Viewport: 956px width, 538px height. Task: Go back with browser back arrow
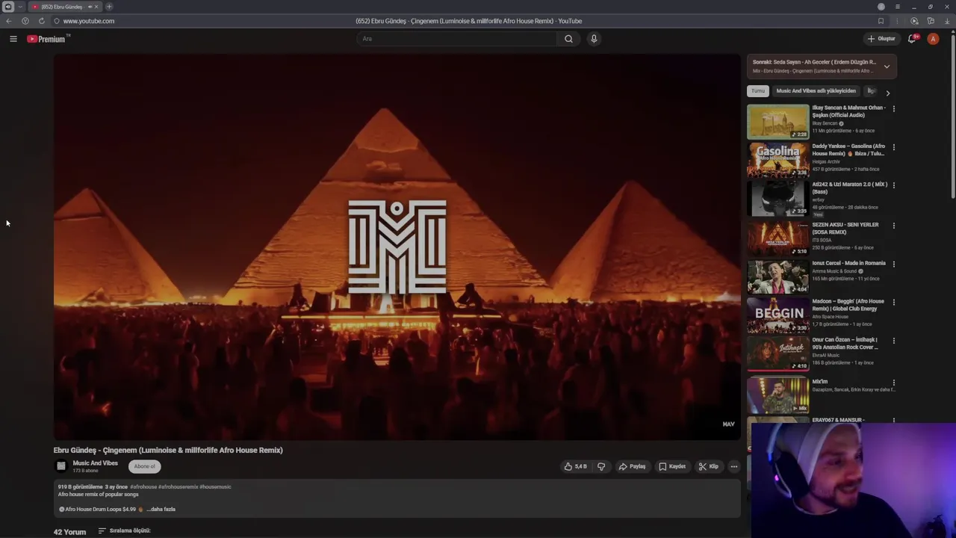click(9, 21)
